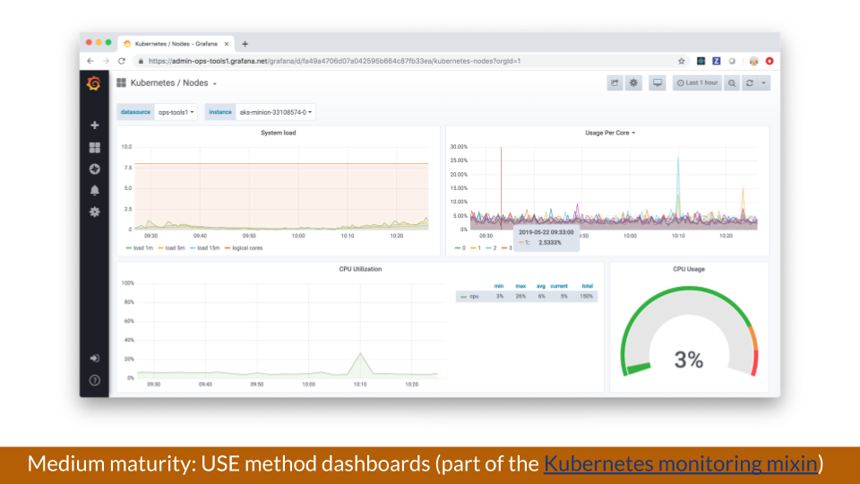The image size is (860, 484).
Task: Click the browser back arrow
Action: [90, 61]
